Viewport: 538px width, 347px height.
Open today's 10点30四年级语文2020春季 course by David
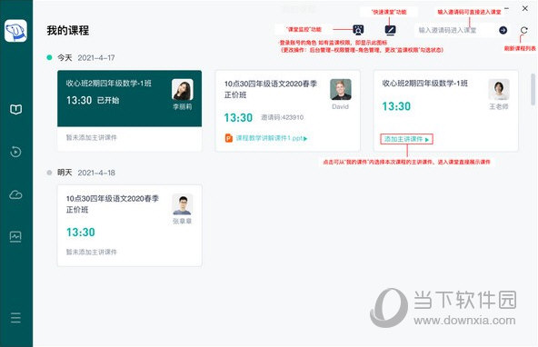click(287, 111)
